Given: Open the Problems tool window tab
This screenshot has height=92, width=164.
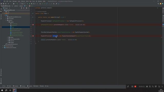Looking at the screenshot, I should pos(16,86).
